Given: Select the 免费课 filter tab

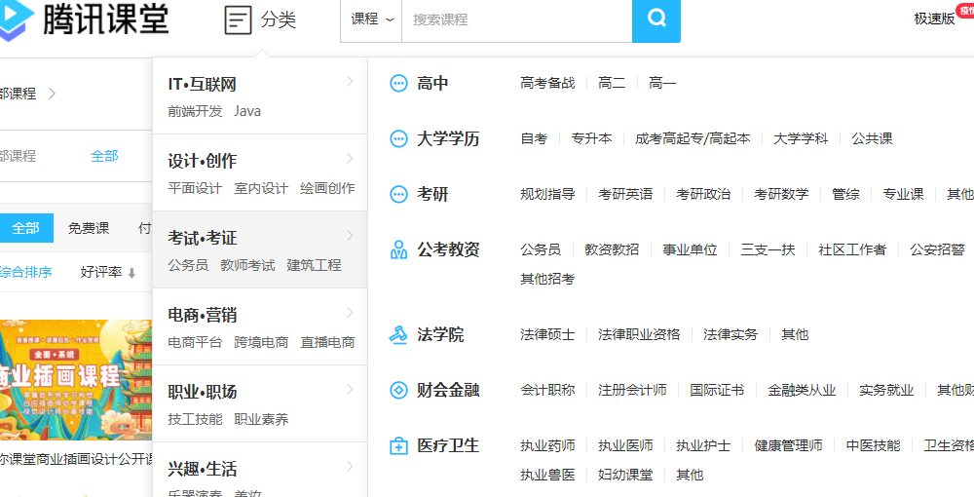Looking at the screenshot, I should pos(89,229).
